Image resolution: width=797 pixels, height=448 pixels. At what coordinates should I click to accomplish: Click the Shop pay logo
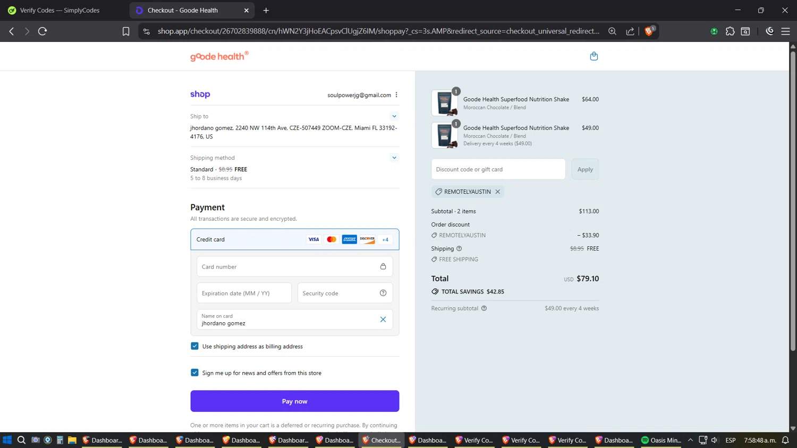click(200, 94)
